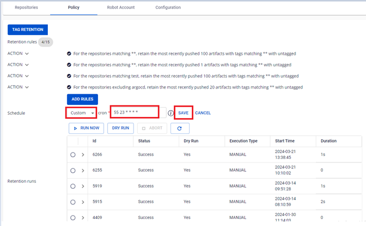Click the 4/15 retention rules badge
This screenshot has height=226, width=366.
coord(46,42)
